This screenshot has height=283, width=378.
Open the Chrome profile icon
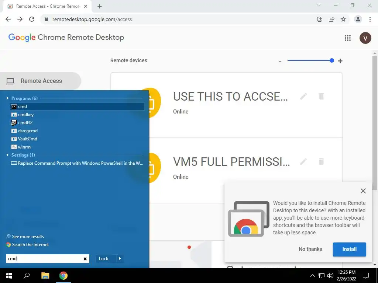coord(358,19)
